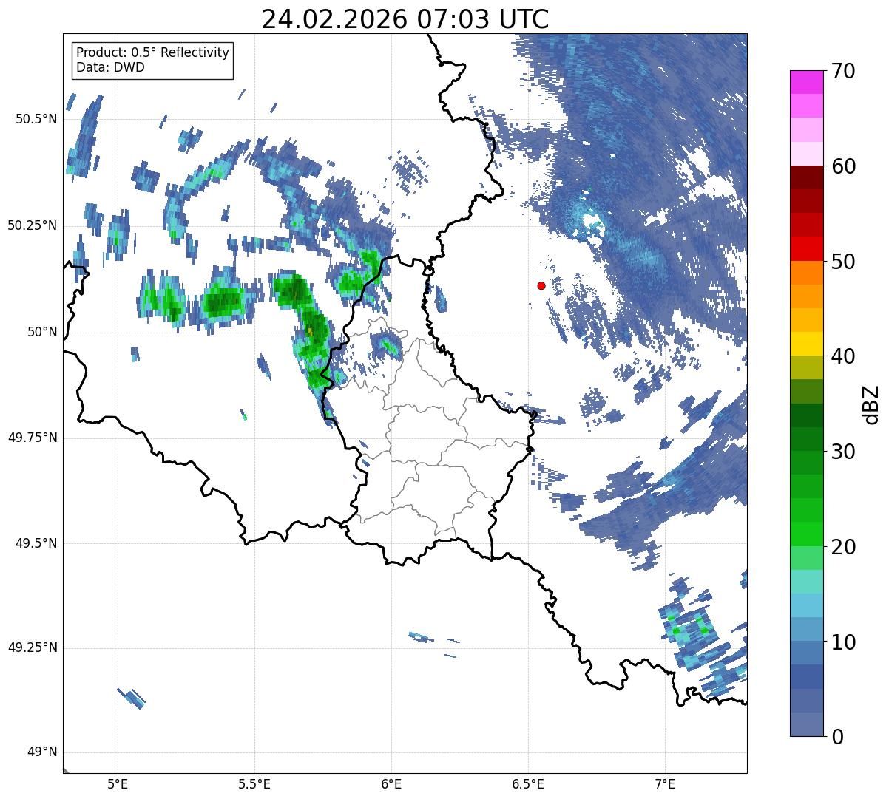Click the title "24.02.2026 07:03 UTC"
This screenshot has width=889, height=799.
point(405,19)
